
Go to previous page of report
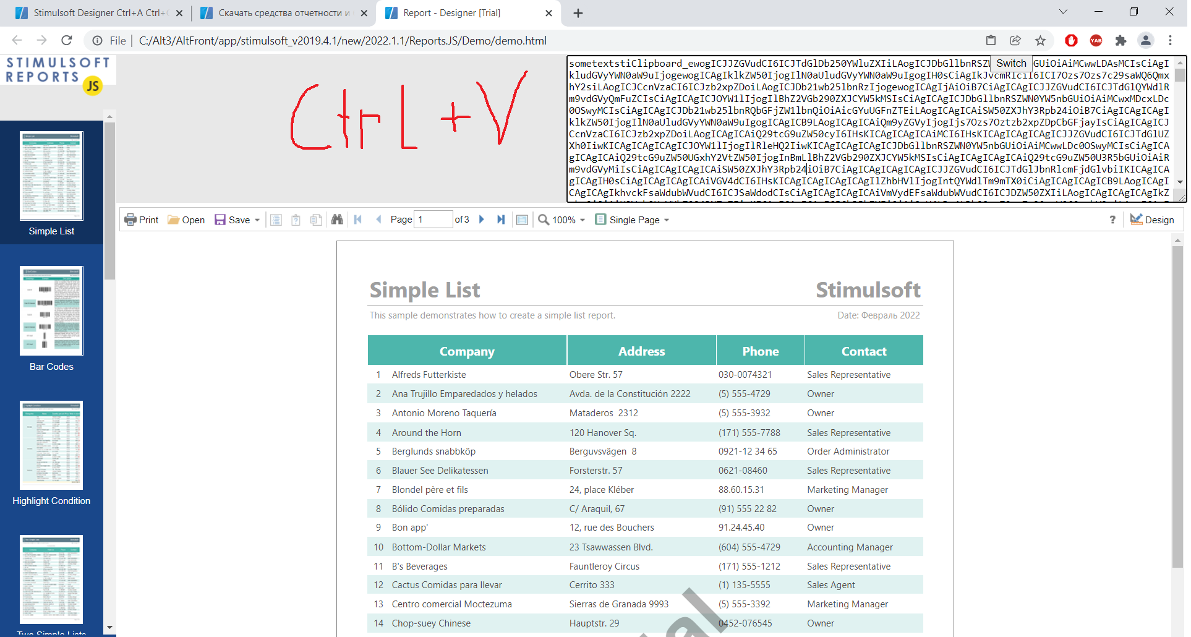pos(378,220)
